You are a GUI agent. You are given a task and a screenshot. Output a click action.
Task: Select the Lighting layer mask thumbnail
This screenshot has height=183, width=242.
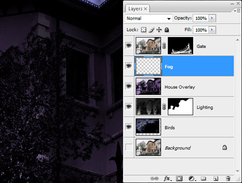(180, 106)
